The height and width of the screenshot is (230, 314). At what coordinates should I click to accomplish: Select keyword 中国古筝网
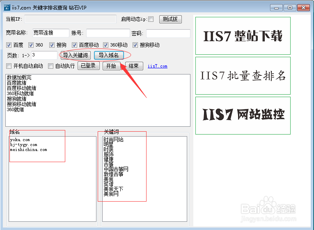(116, 169)
